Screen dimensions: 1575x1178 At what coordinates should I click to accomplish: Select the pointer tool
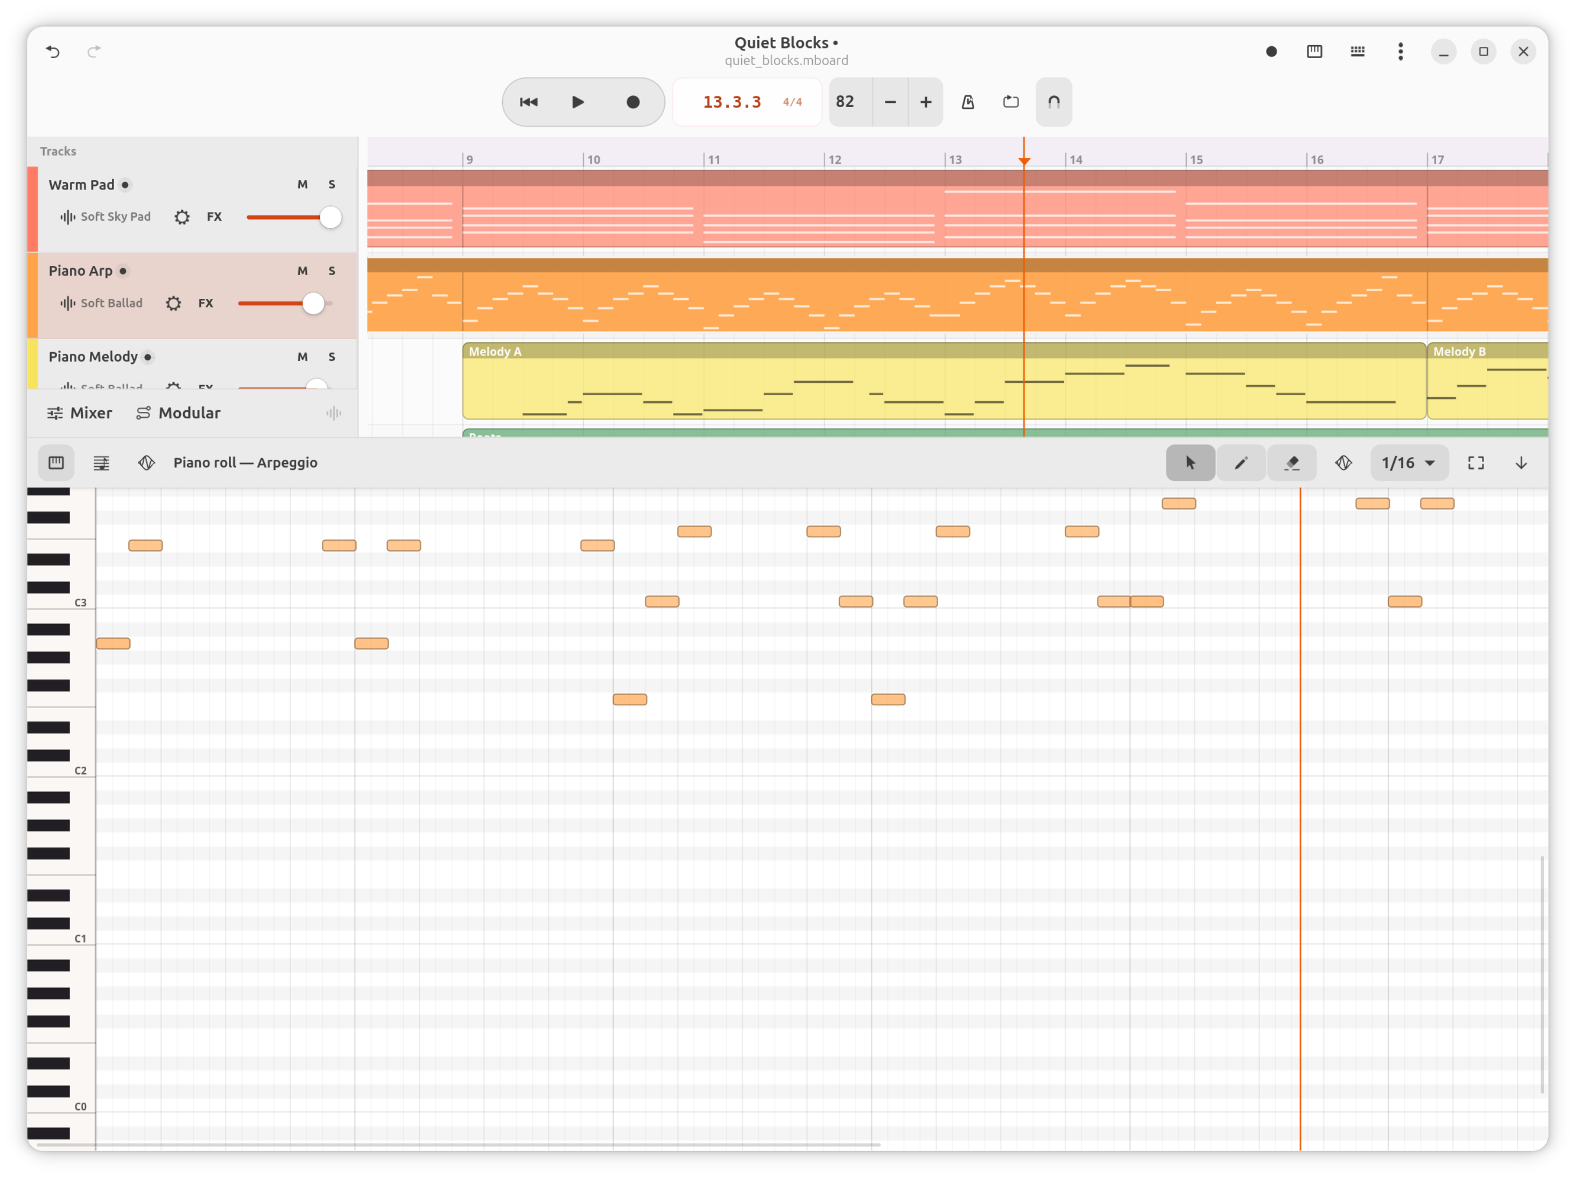point(1191,463)
